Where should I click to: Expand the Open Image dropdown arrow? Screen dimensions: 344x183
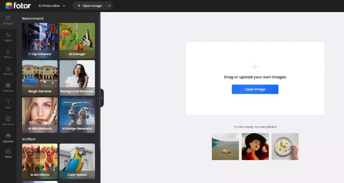click(x=109, y=6)
